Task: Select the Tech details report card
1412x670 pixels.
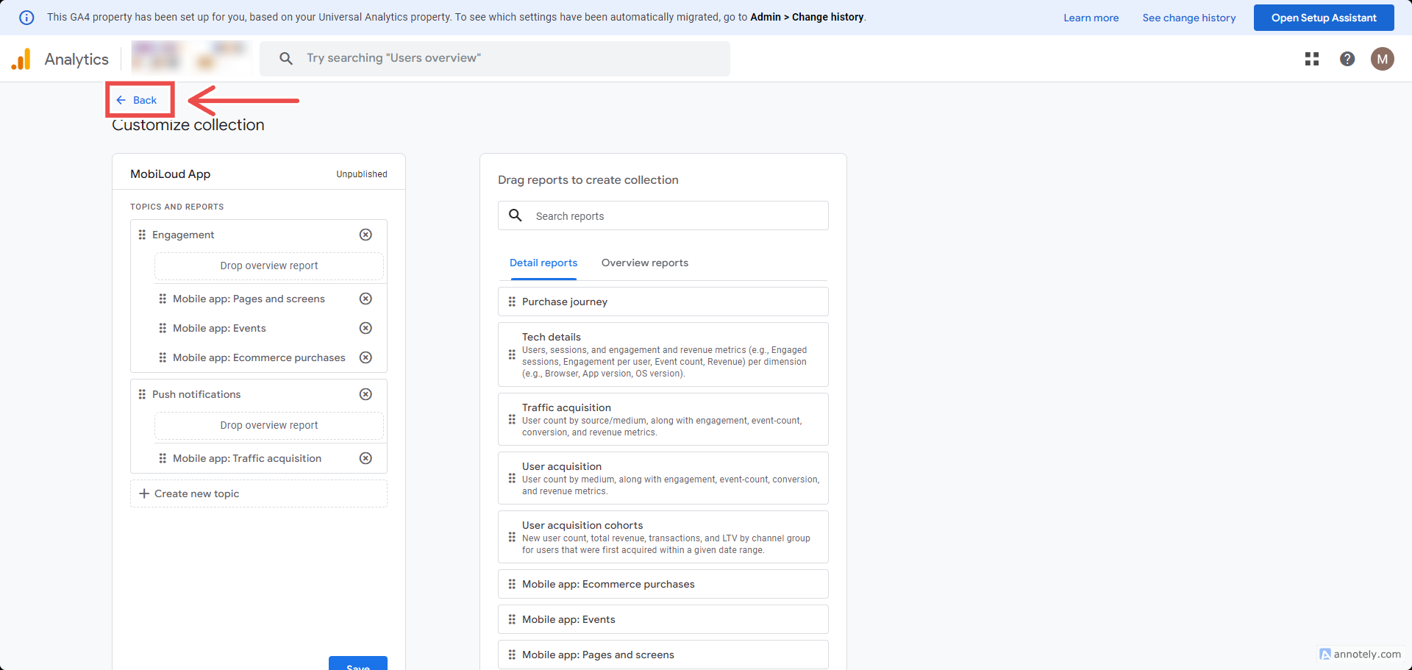Action: [663, 354]
